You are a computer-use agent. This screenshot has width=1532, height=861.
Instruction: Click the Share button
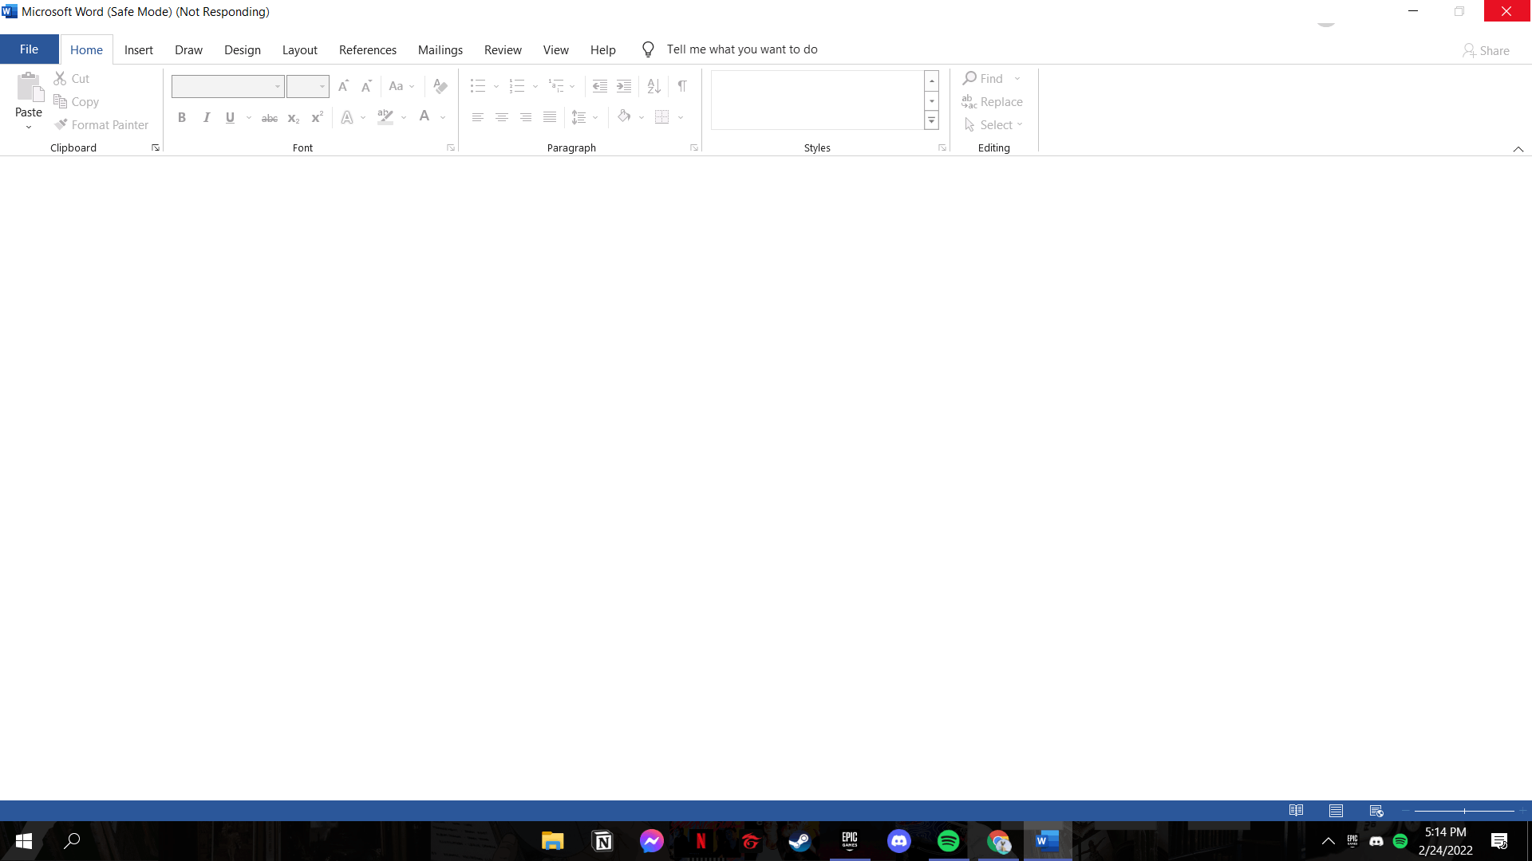click(1486, 50)
